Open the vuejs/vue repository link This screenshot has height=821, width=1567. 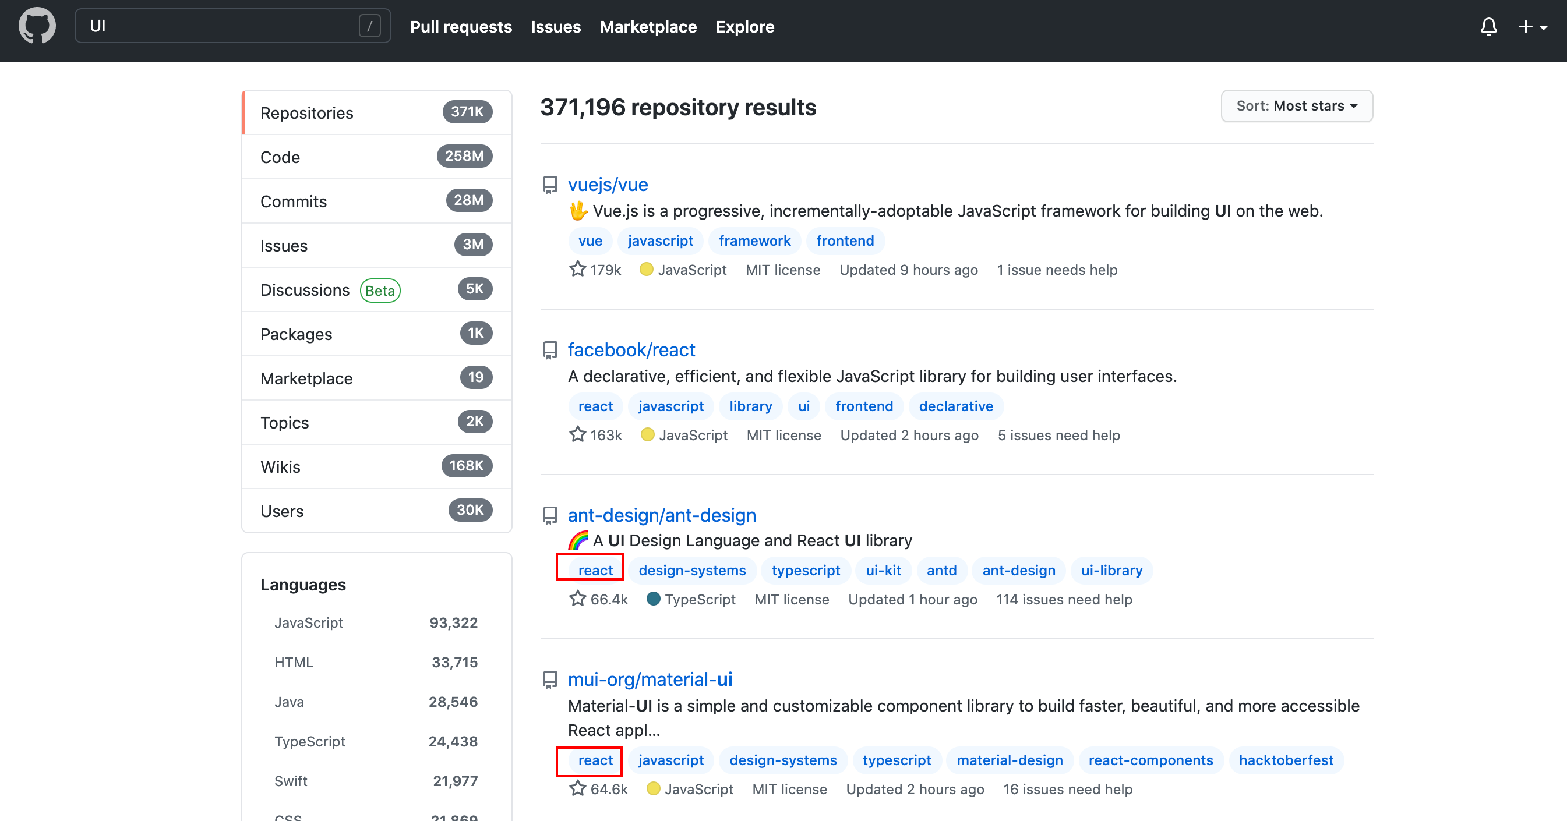click(x=608, y=184)
